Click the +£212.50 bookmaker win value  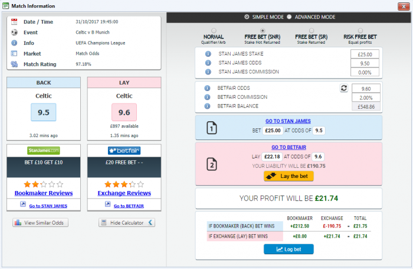[300, 226]
